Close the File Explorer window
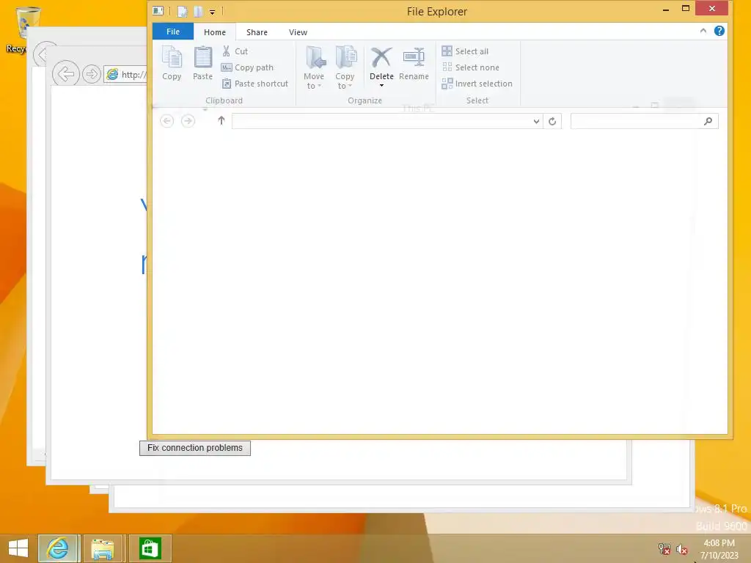751x563 pixels. coord(711,8)
